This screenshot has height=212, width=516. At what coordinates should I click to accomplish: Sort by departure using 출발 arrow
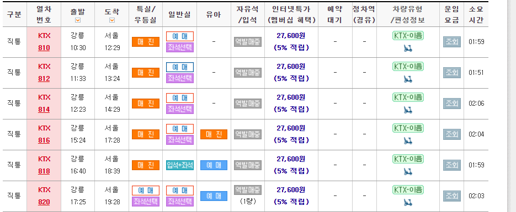(x=78, y=20)
